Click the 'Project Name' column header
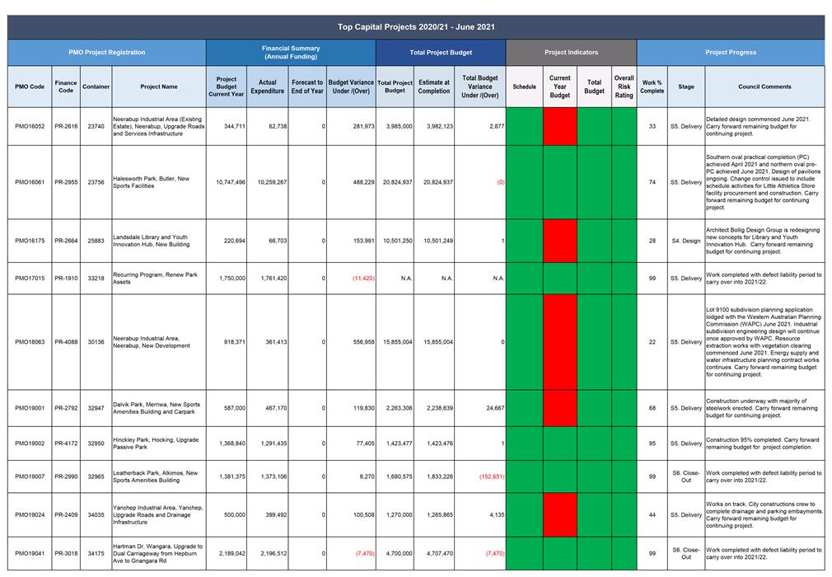 (x=159, y=87)
